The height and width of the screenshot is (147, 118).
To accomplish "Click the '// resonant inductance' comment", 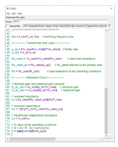I will coord(25,96).
